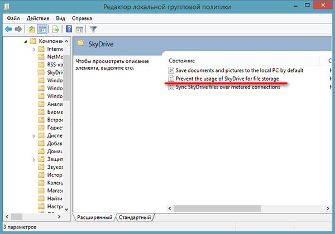
Task: Select the Биоме... folder in tree
Action: coord(50,112)
